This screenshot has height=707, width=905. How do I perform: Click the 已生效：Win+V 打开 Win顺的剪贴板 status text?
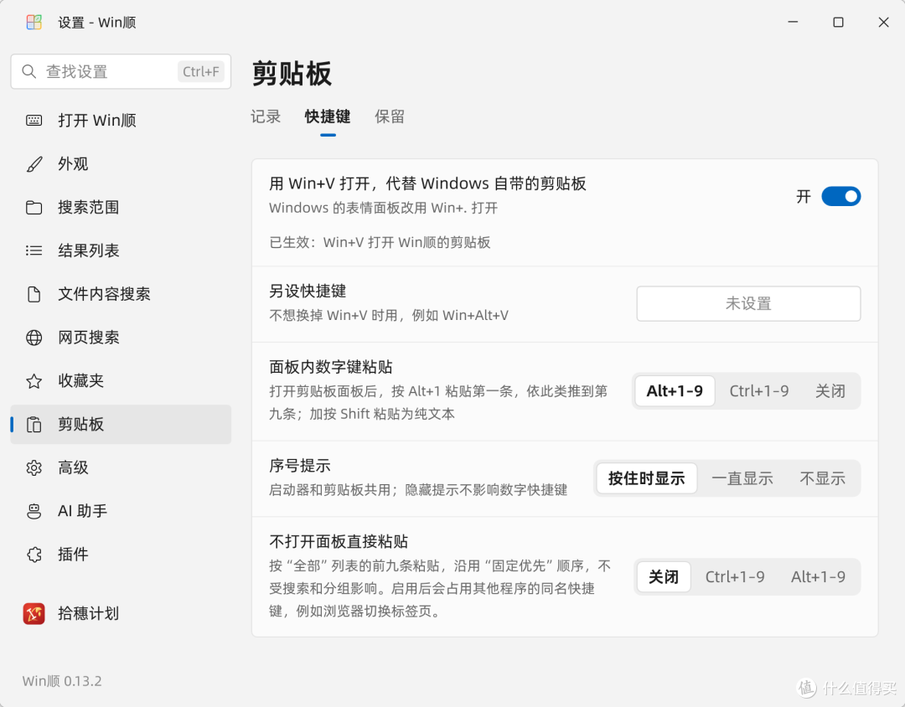(x=380, y=242)
